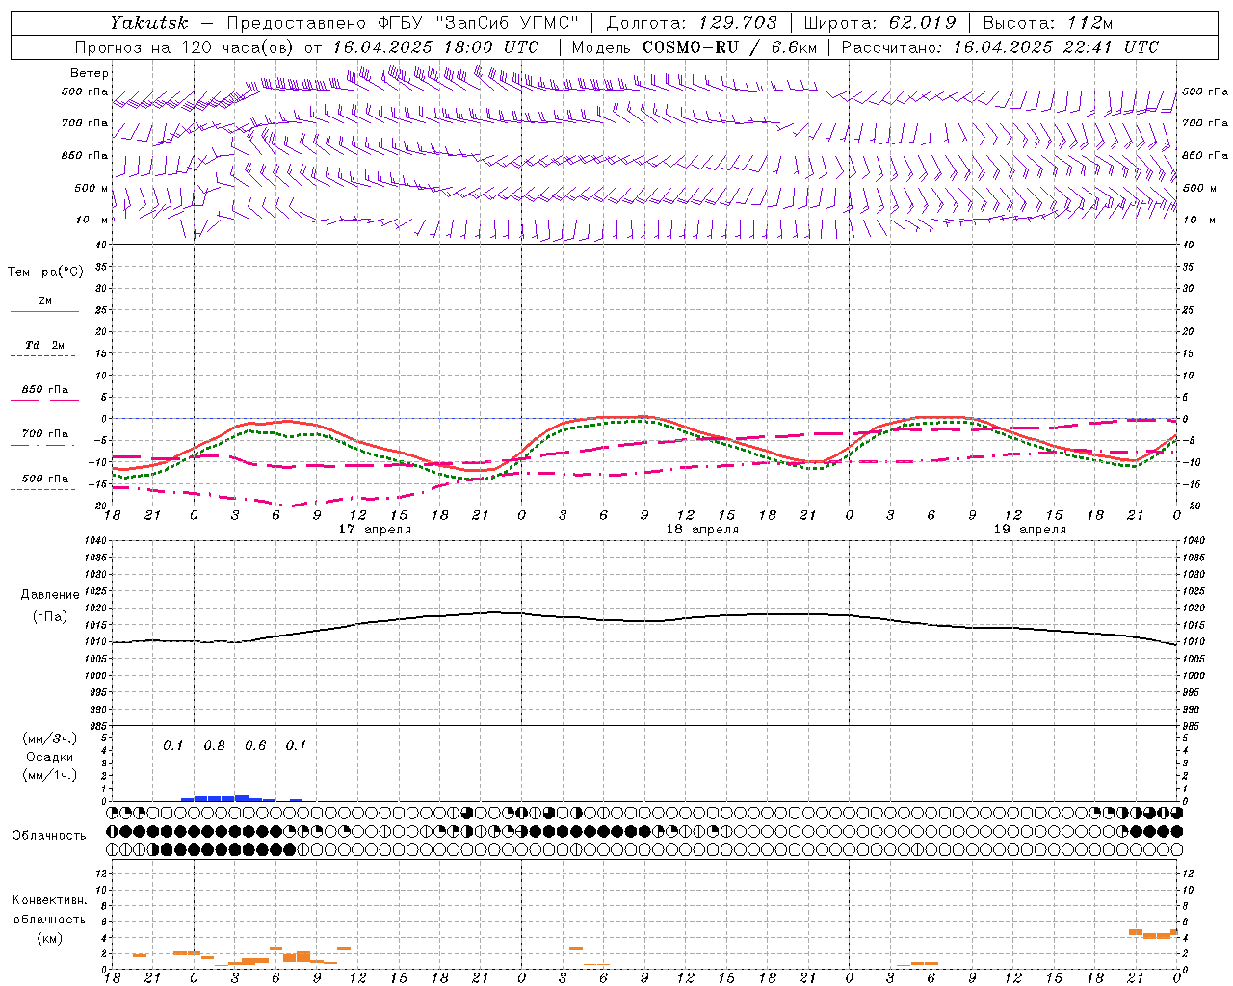Click the "(км)" unit under convective cloudiness
This screenshot has height=986, width=1233.
click(49, 938)
